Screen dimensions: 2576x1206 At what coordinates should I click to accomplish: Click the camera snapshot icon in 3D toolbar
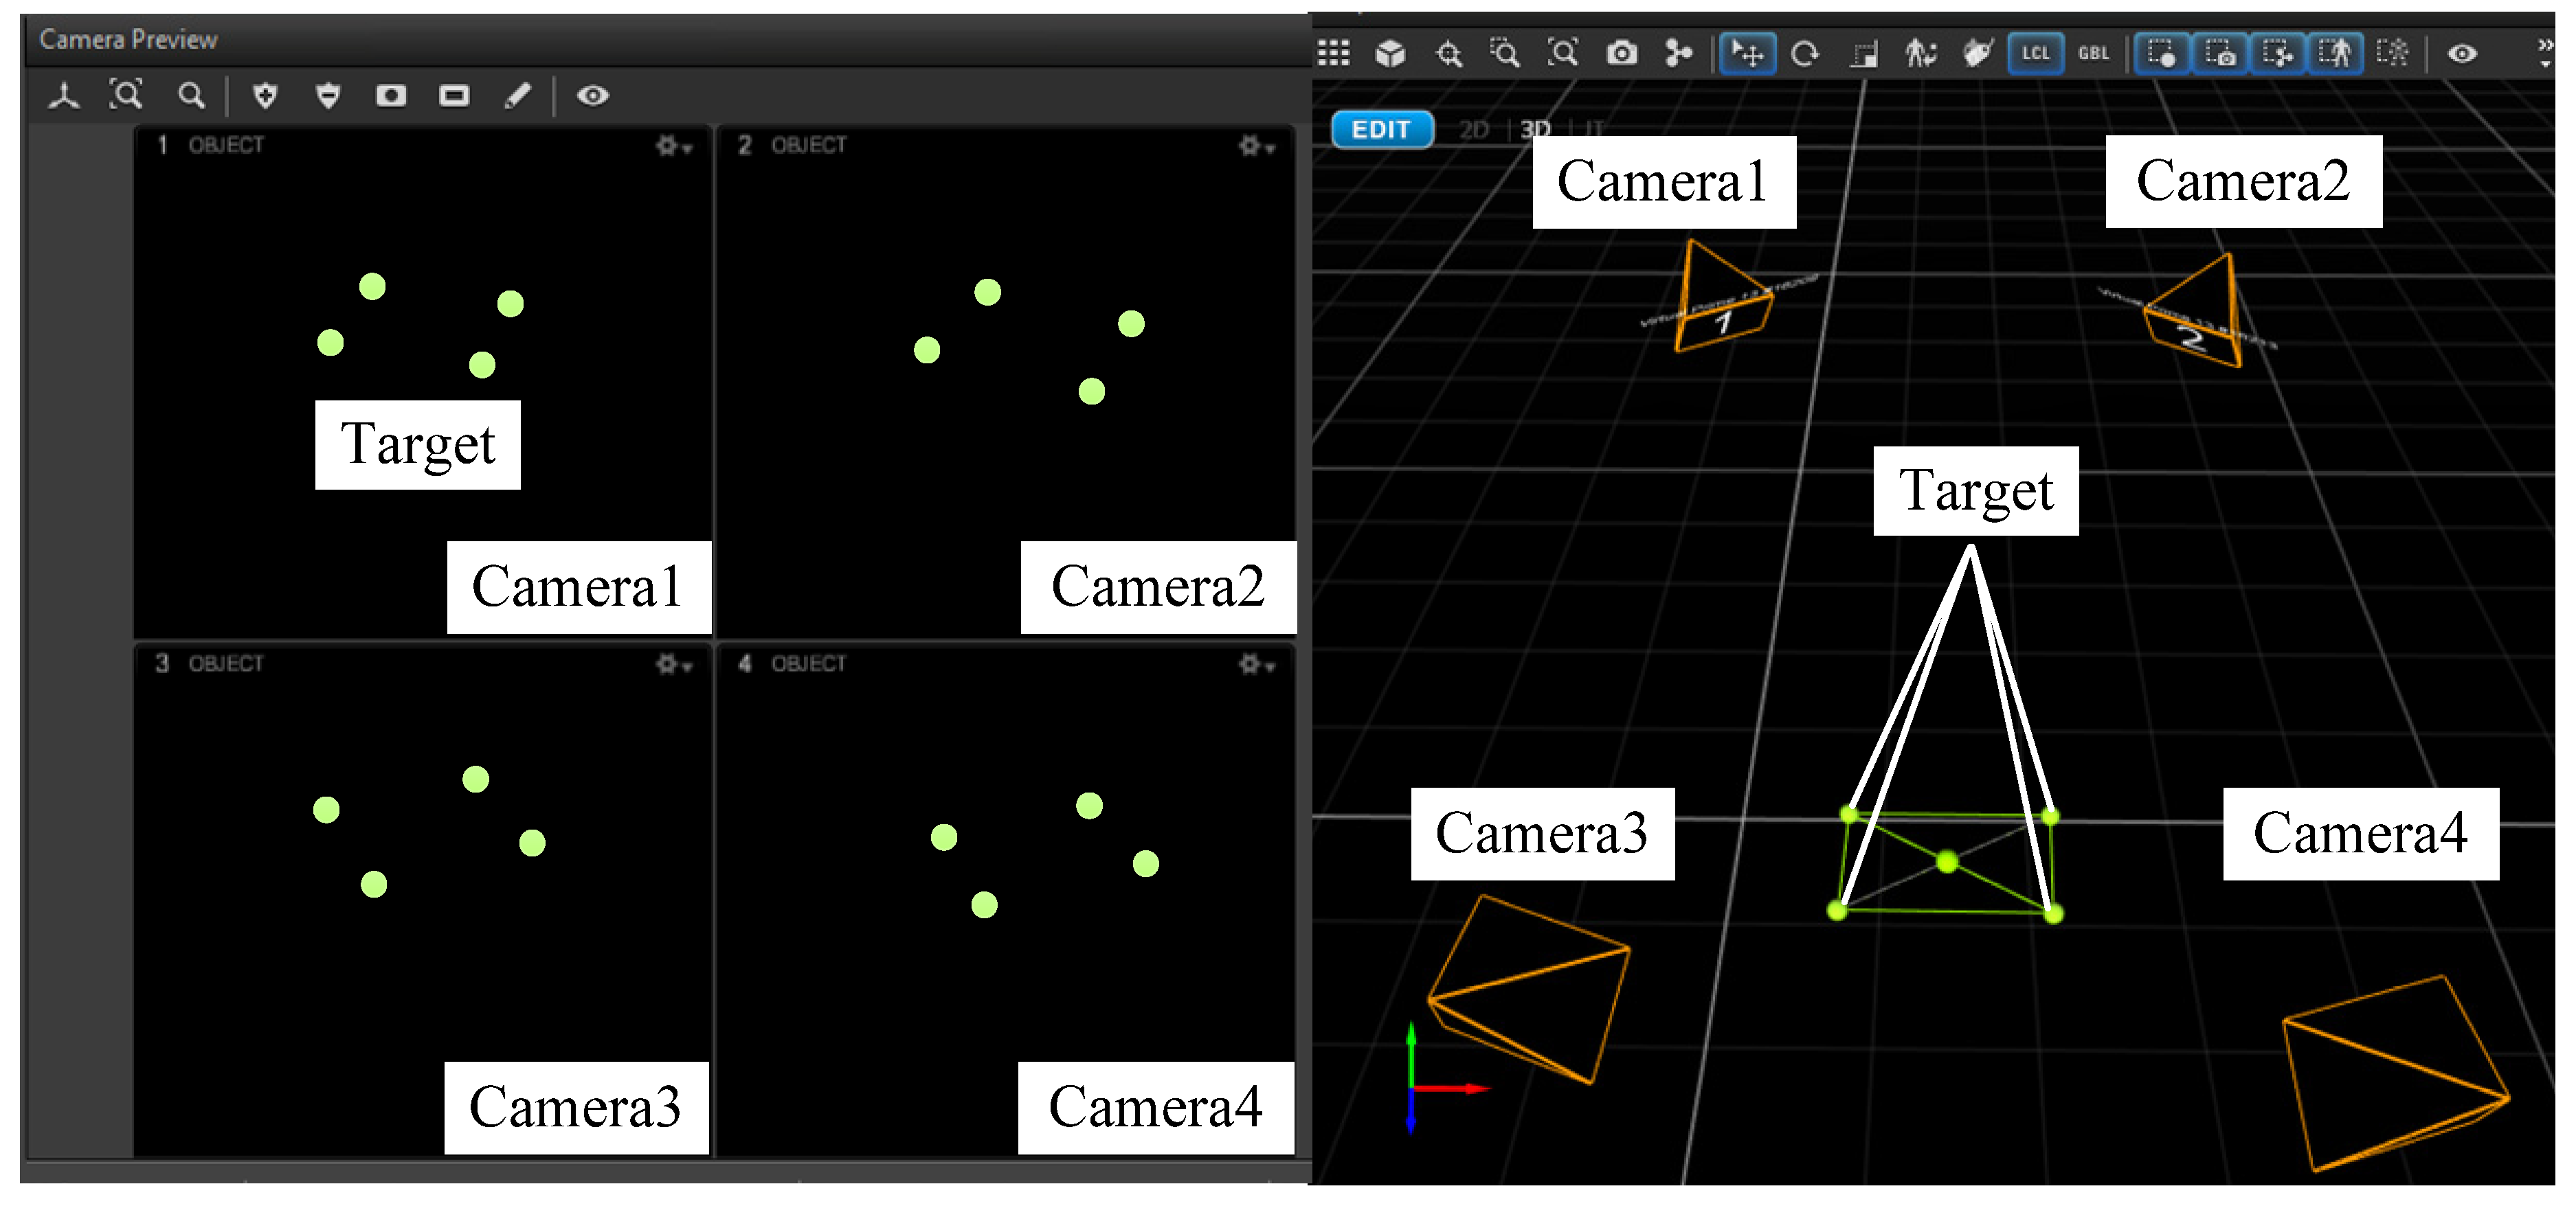coord(1621,53)
